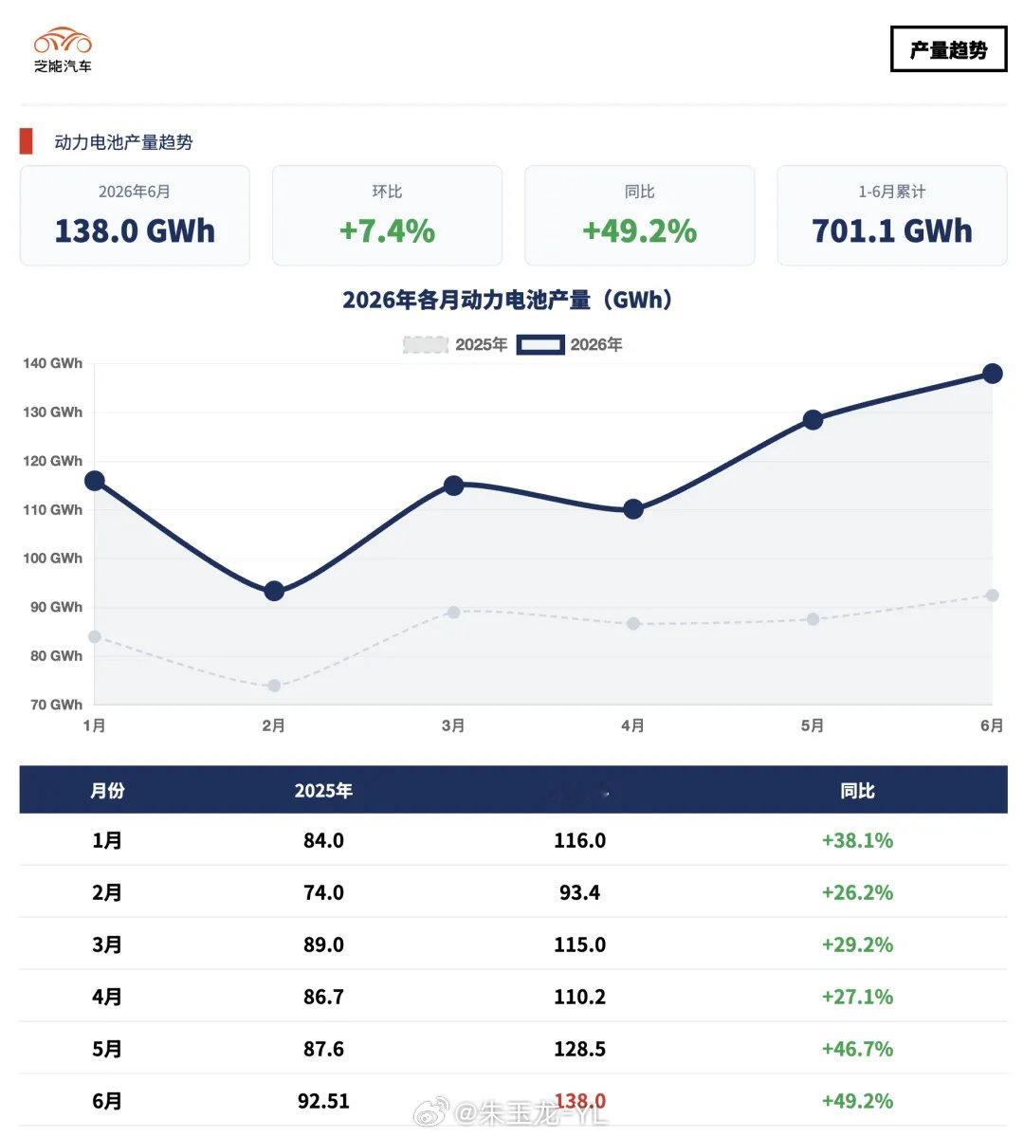This screenshot has height=1137, width=1024.
Task: Select the 116.0 cell
Action: (x=579, y=840)
